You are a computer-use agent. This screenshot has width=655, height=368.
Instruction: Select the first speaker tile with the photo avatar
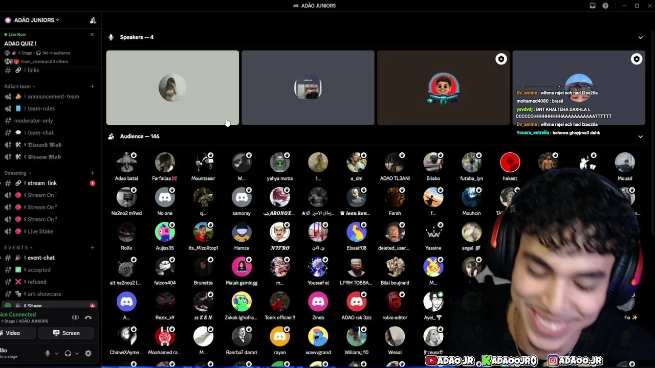(172, 88)
